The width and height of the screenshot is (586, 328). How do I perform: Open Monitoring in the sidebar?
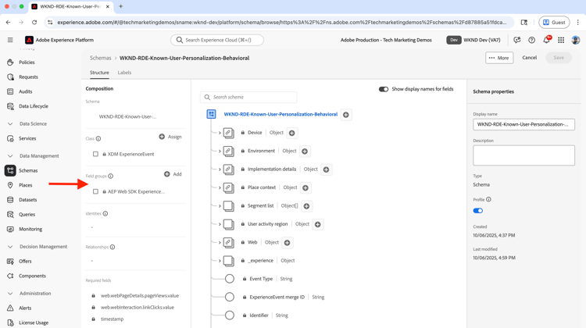(30, 229)
